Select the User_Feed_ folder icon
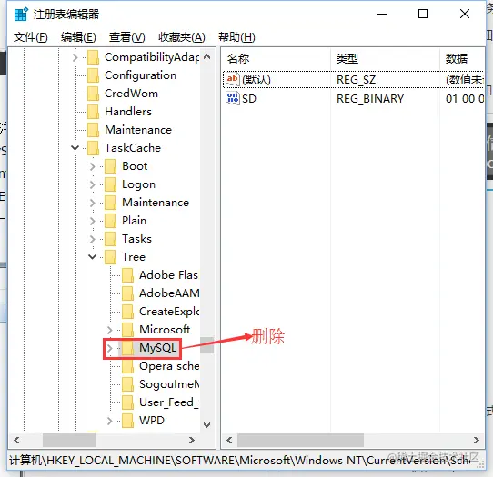 [128, 402]
